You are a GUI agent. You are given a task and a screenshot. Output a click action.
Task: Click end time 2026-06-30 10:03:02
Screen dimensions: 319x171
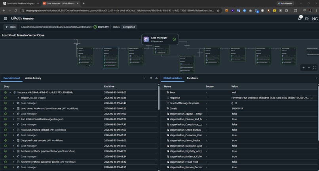point(115,92)
